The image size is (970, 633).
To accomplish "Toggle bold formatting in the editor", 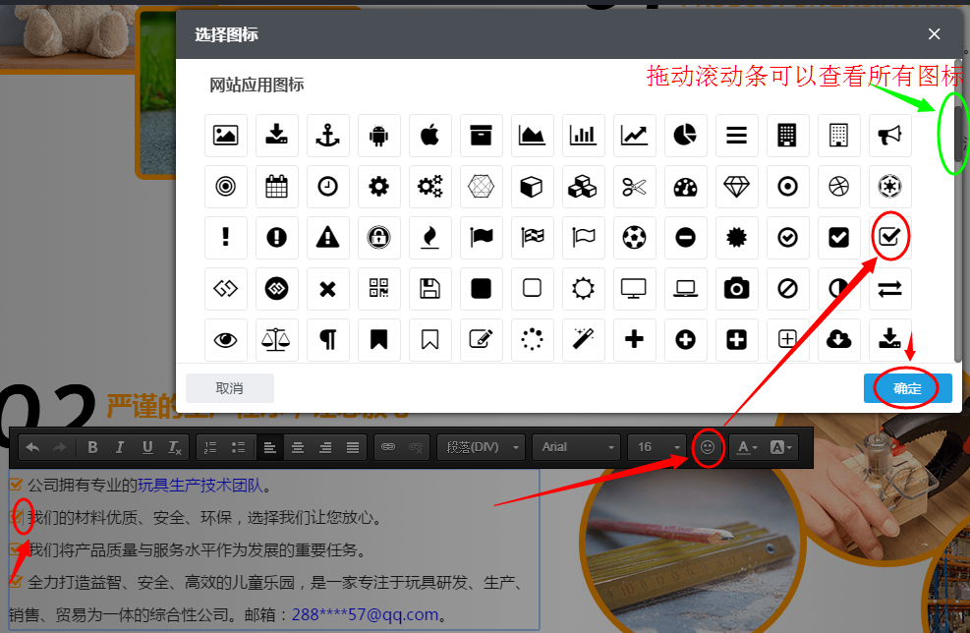I will click(91, 447).
